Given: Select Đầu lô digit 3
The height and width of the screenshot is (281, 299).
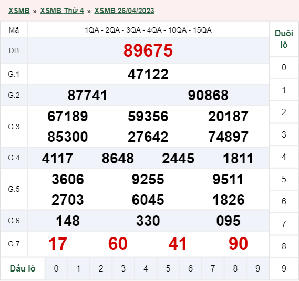Looking at the screenshot, I should pos(123,268).
